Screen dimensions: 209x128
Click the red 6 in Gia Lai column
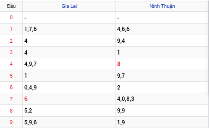pyautogui.click(x=26, y=99)
